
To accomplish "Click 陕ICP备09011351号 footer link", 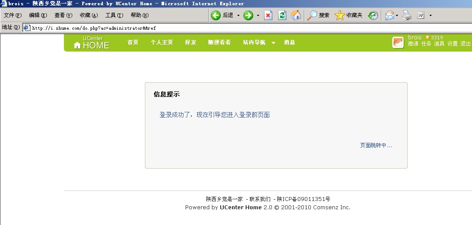I will pyautogui.click(x=303, y=199).
